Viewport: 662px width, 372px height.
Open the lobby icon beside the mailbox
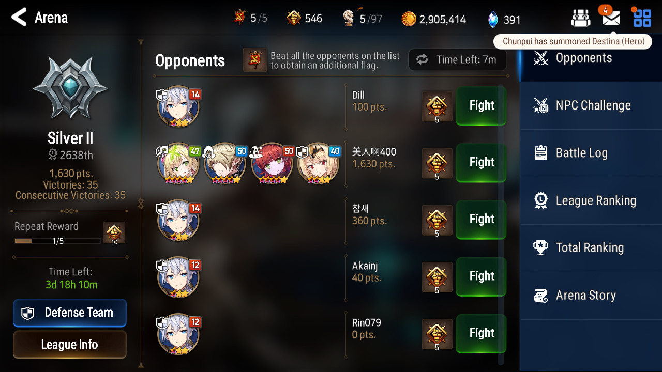pos(581,19)
